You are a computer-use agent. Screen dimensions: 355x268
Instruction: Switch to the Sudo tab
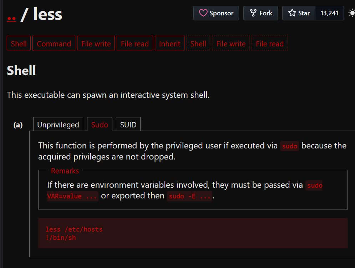pos(100,125)
